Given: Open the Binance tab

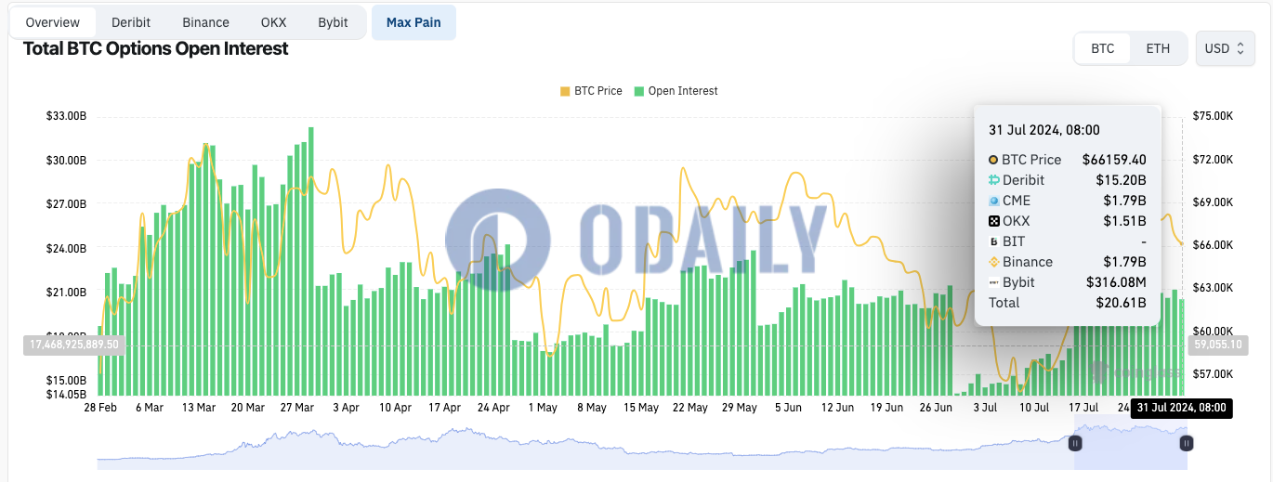Looking at the screenshot, I should (206, 22).
